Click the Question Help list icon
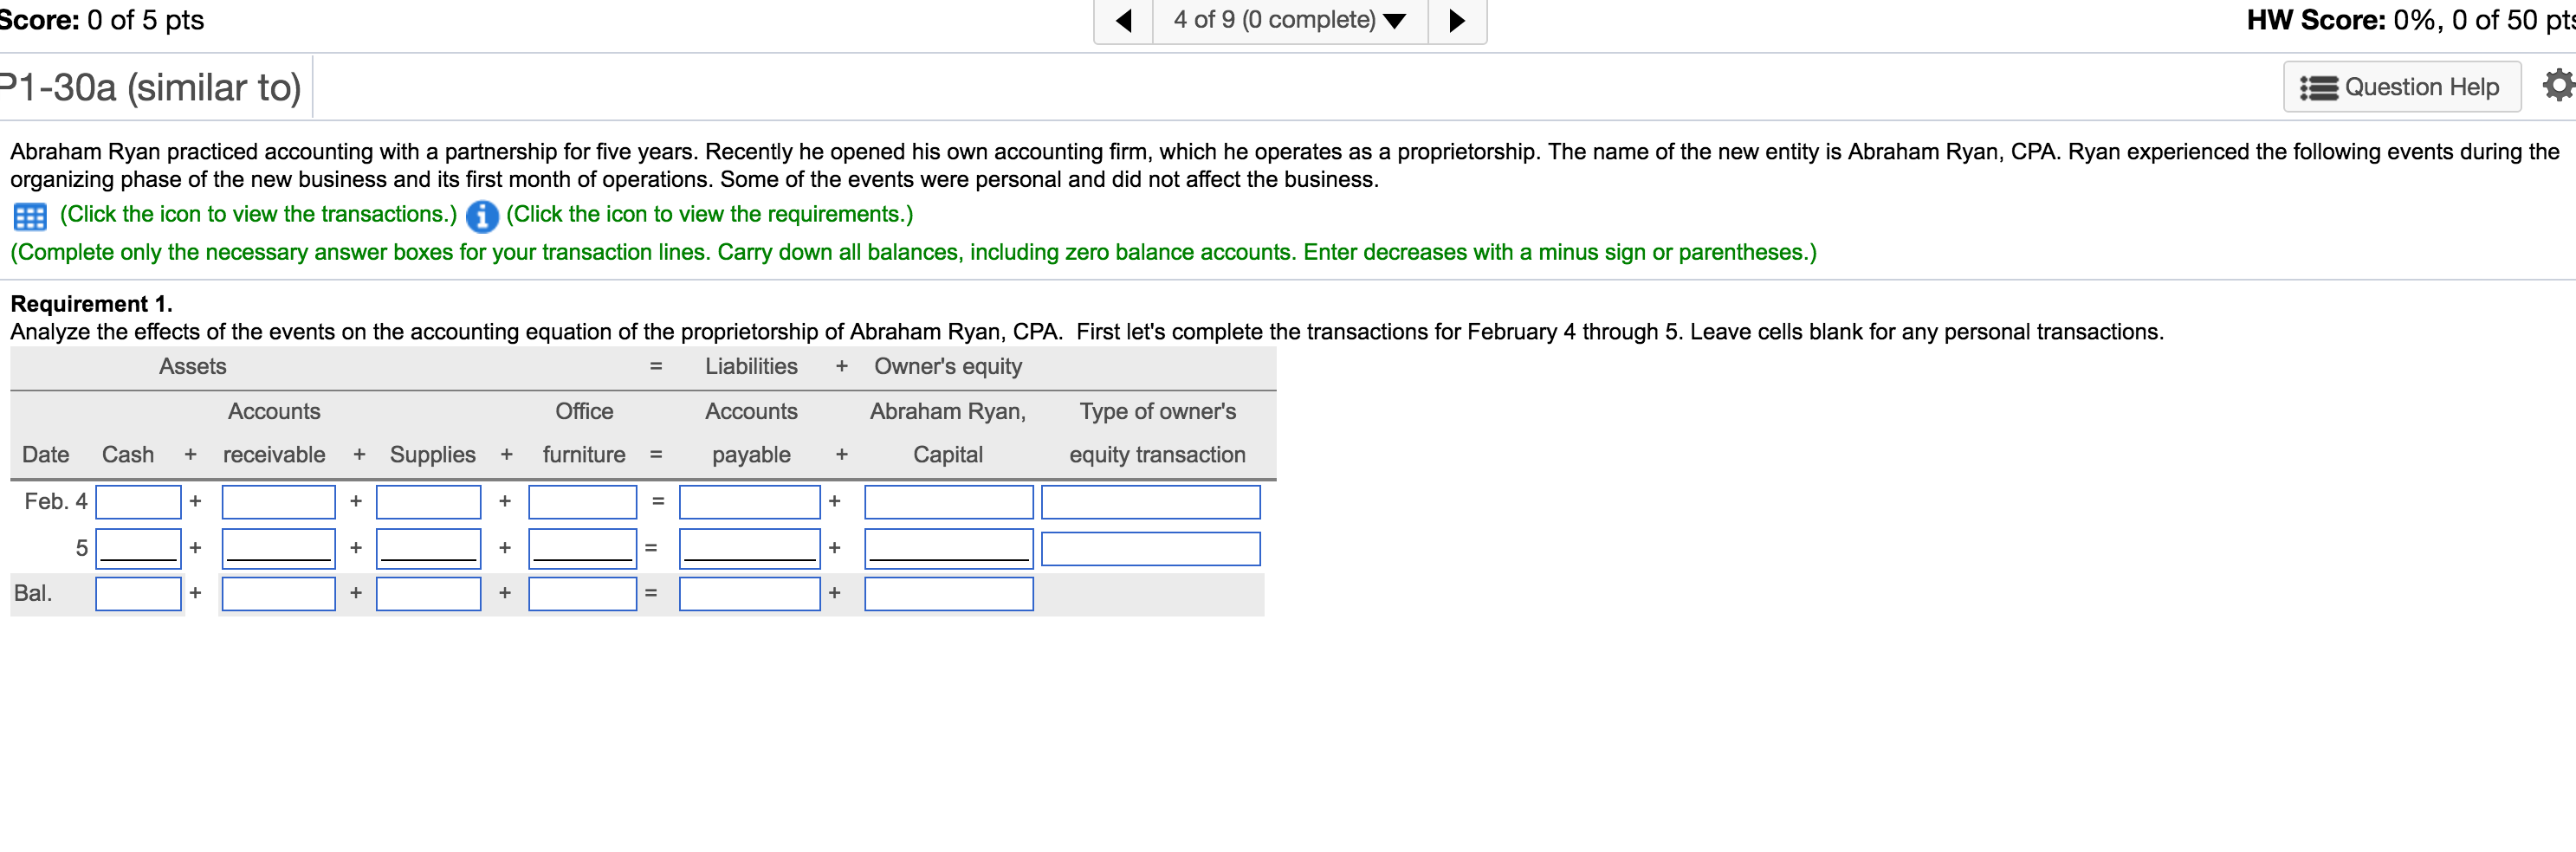This screenshot has width=2576, height=852. pos(2319,88)
